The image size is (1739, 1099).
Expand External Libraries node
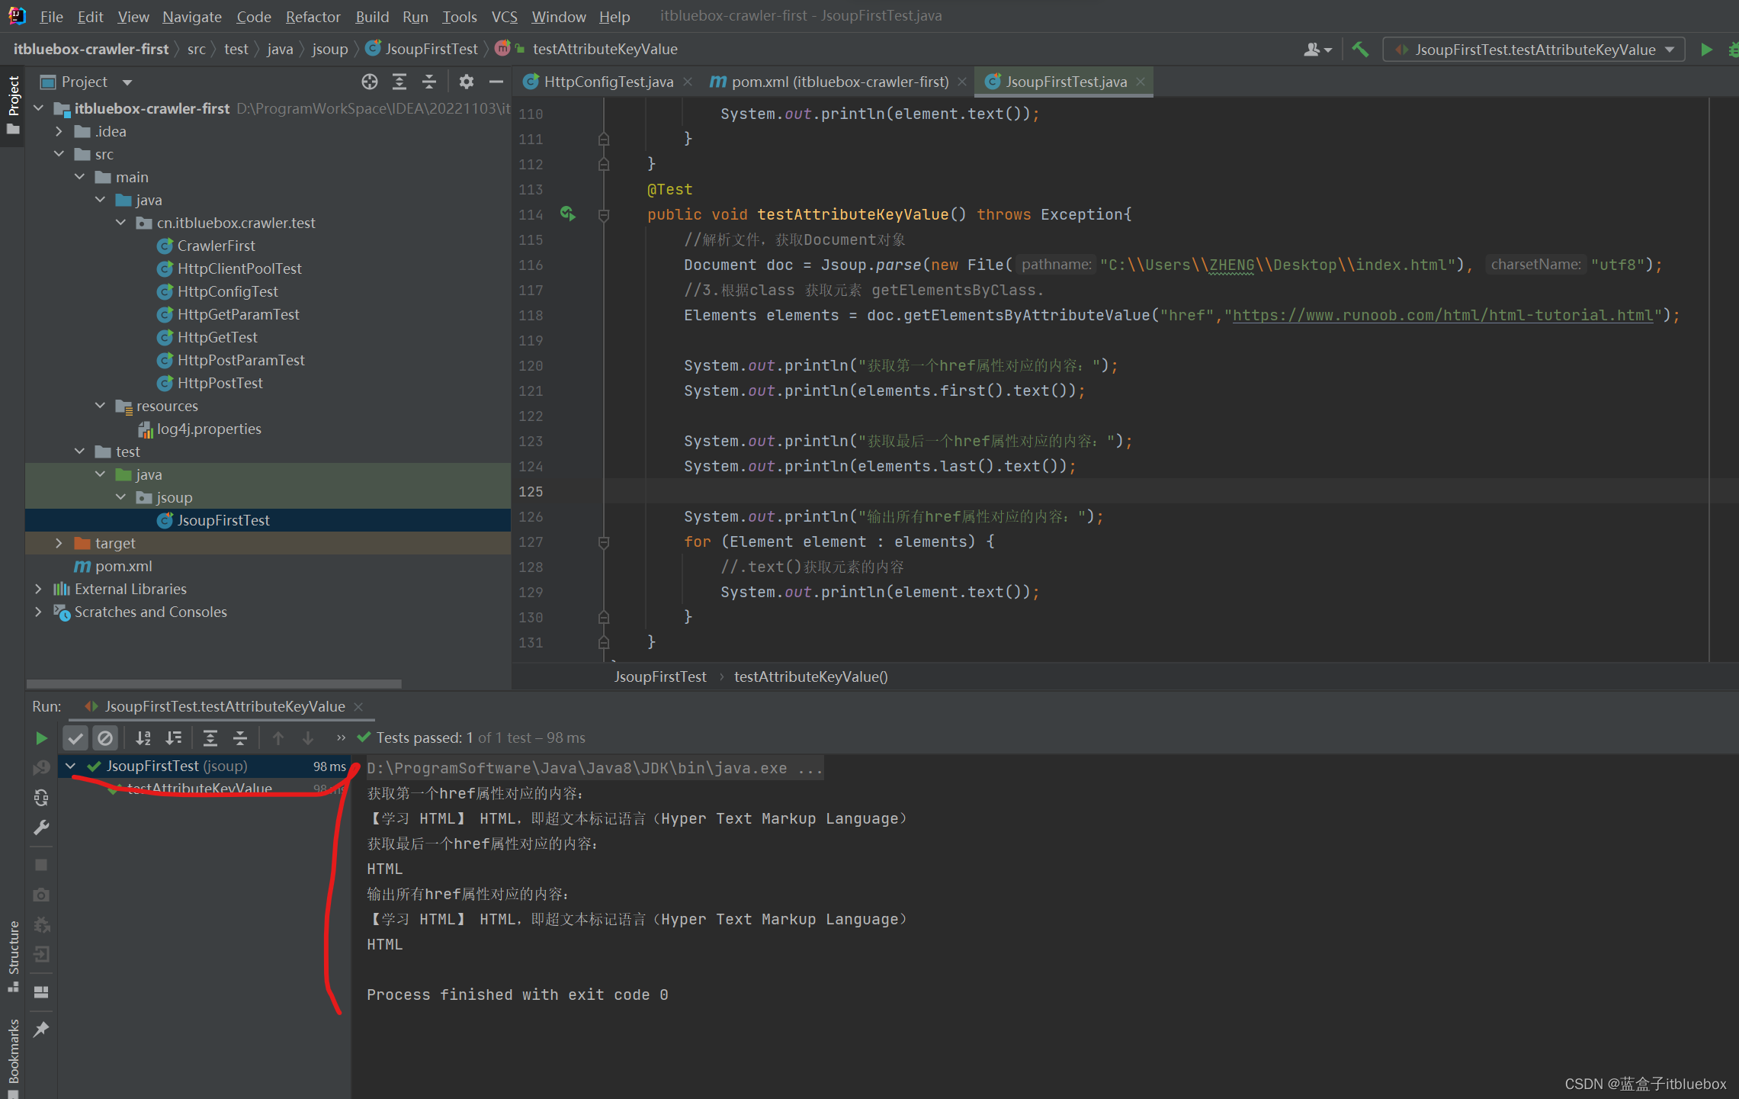click(38, 589)
